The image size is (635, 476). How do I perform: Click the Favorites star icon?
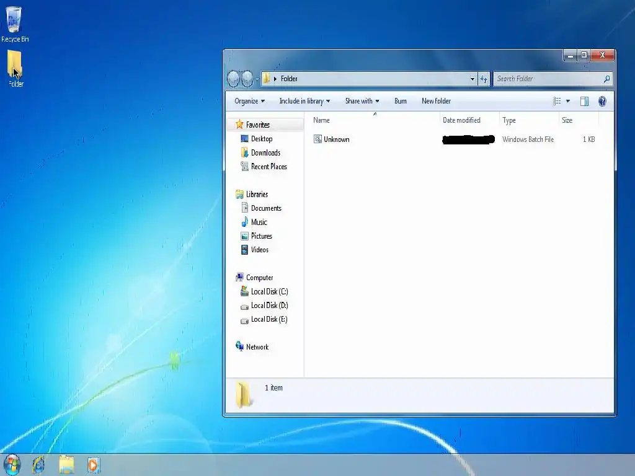pos(239,124)
